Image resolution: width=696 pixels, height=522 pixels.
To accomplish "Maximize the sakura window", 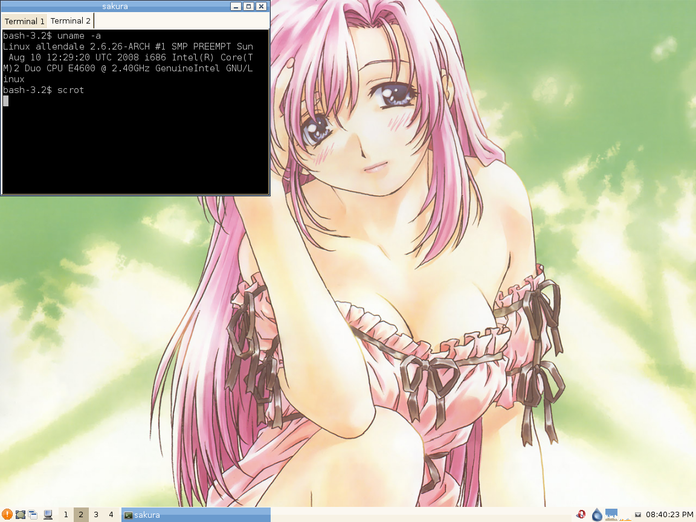I will pyautogui.click(x=248, y=6).
